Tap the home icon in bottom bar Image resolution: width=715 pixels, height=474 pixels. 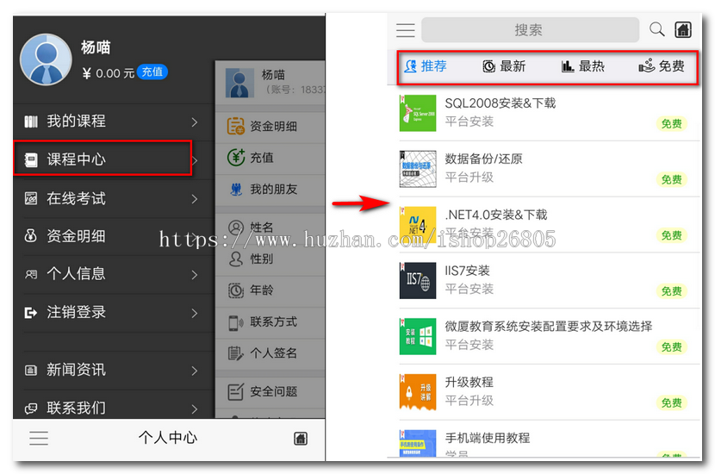[301, 438]
